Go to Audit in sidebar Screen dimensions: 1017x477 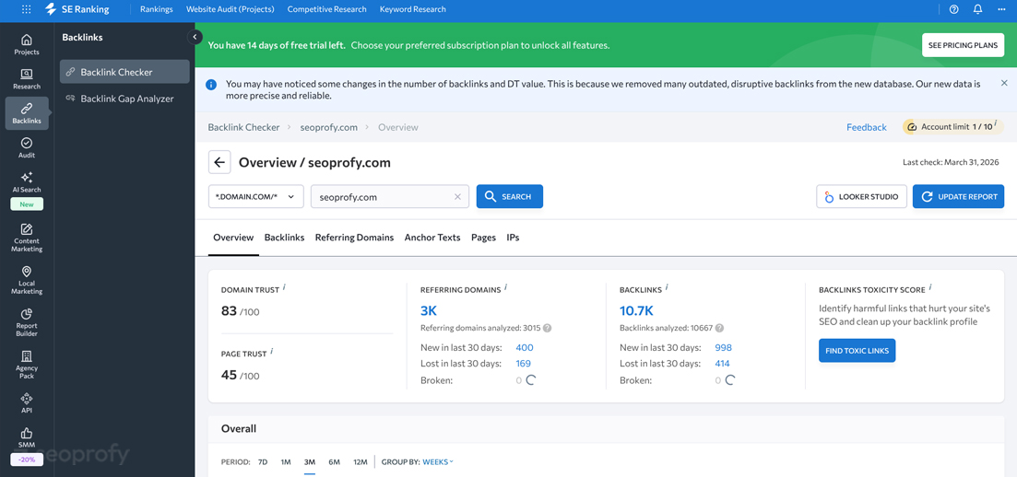pos(27,148)
